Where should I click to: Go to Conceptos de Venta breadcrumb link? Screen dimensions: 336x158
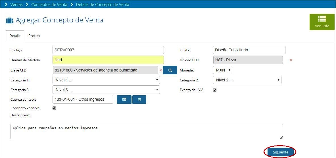point(49,4)
